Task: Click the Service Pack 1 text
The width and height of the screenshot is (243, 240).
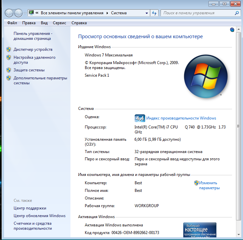Action: pos(97,75)
